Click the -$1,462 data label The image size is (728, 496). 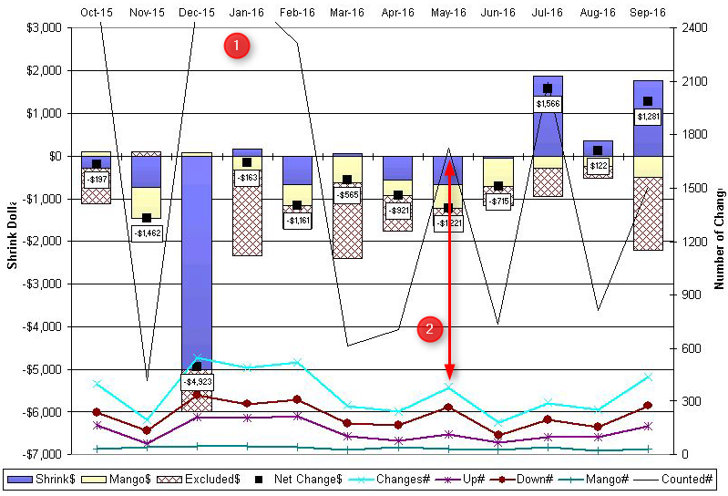[148, 233]
